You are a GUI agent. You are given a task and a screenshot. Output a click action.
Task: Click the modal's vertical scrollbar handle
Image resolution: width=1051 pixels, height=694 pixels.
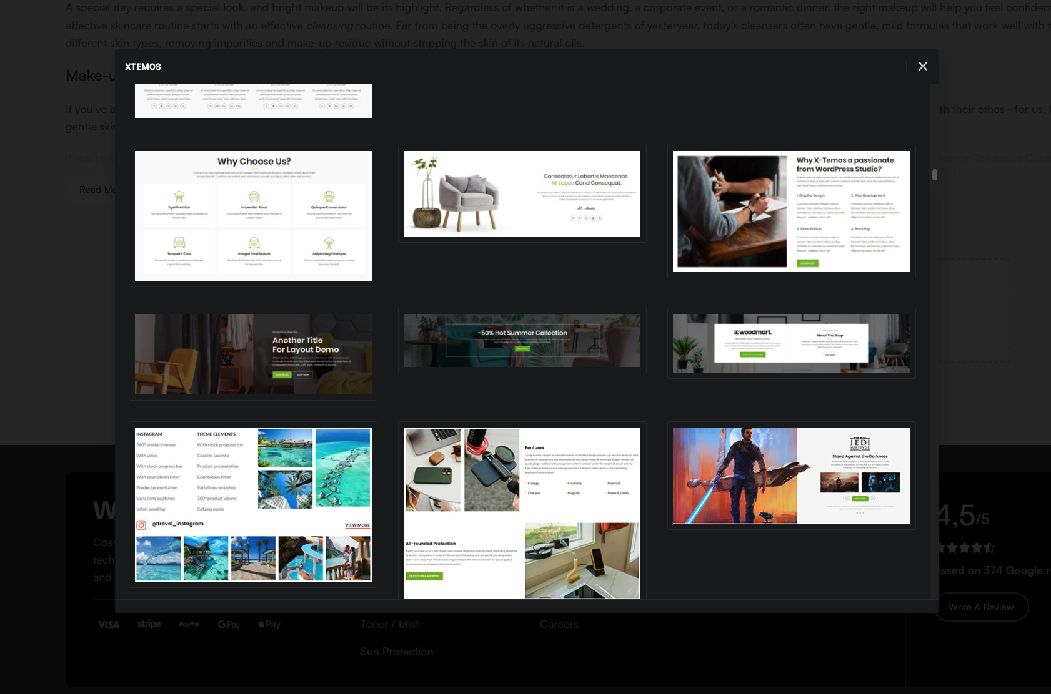coord(935,175)
